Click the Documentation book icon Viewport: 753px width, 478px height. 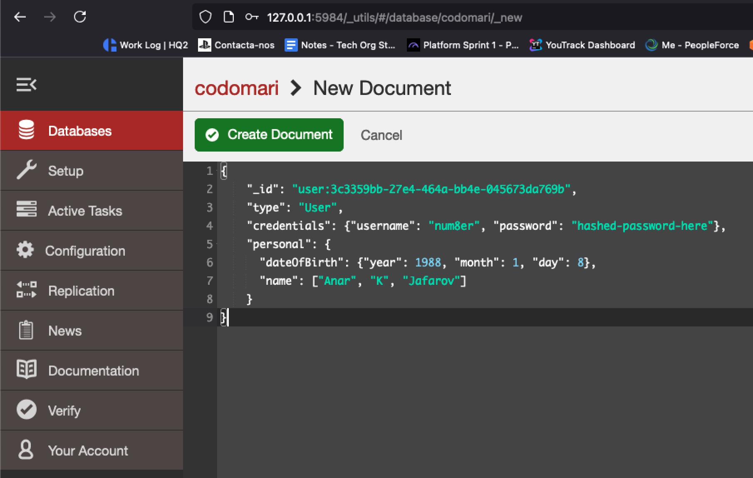pos(27,369)
